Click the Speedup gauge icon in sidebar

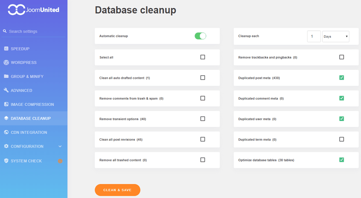pyautogui.click(x=6, y=49)
